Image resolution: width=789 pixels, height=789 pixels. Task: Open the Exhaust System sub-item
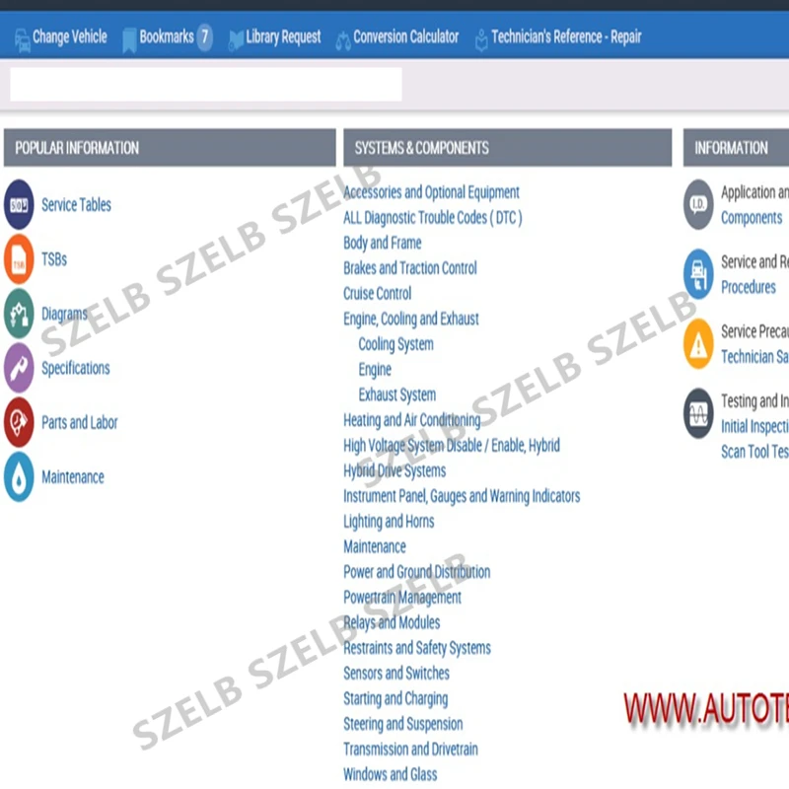pyautogui.click(x=397, y=394)
